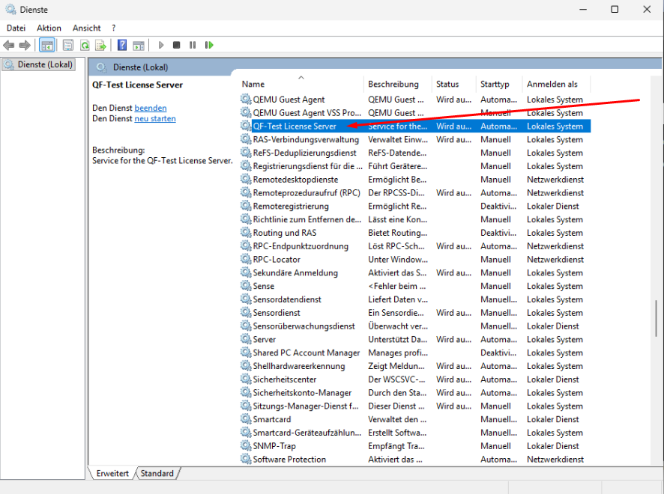This screenshot has height=494, width=664.
Task: Select Dienste (Lokal) in the tree
Action: click(x=38, y=64)
